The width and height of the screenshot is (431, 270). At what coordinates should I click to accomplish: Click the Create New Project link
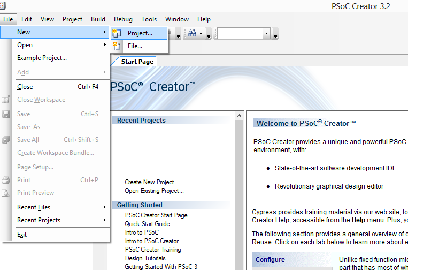151,182
